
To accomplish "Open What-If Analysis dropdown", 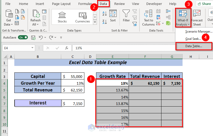I will pyautogui.click(x=183, y=18).
